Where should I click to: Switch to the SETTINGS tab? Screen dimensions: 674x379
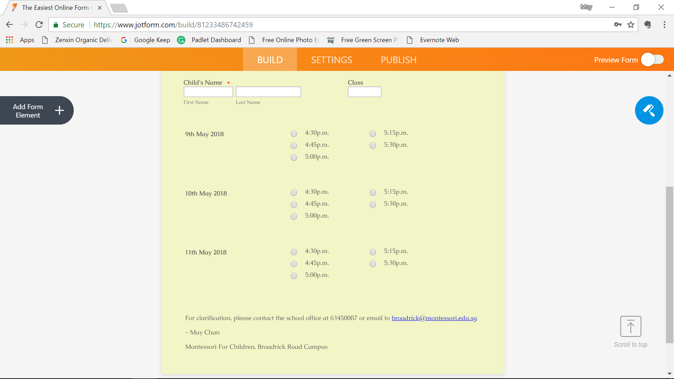pyautogui.click(x=331, y=60)
